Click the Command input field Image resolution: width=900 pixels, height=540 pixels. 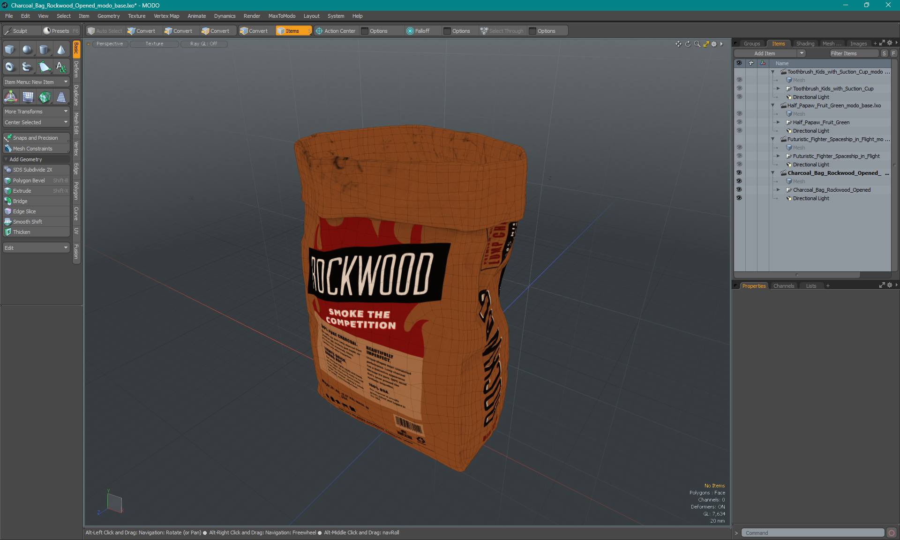coord(812,533)
